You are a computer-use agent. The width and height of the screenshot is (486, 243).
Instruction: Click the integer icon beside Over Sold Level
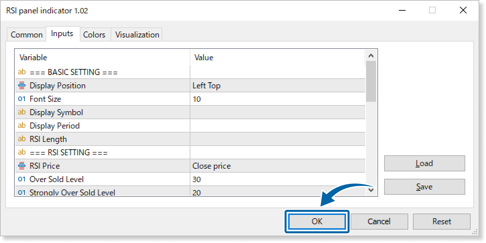click(x=22, y=179)
